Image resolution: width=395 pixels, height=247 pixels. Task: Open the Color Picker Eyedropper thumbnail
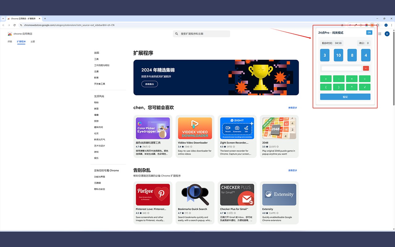coord(153,128)
